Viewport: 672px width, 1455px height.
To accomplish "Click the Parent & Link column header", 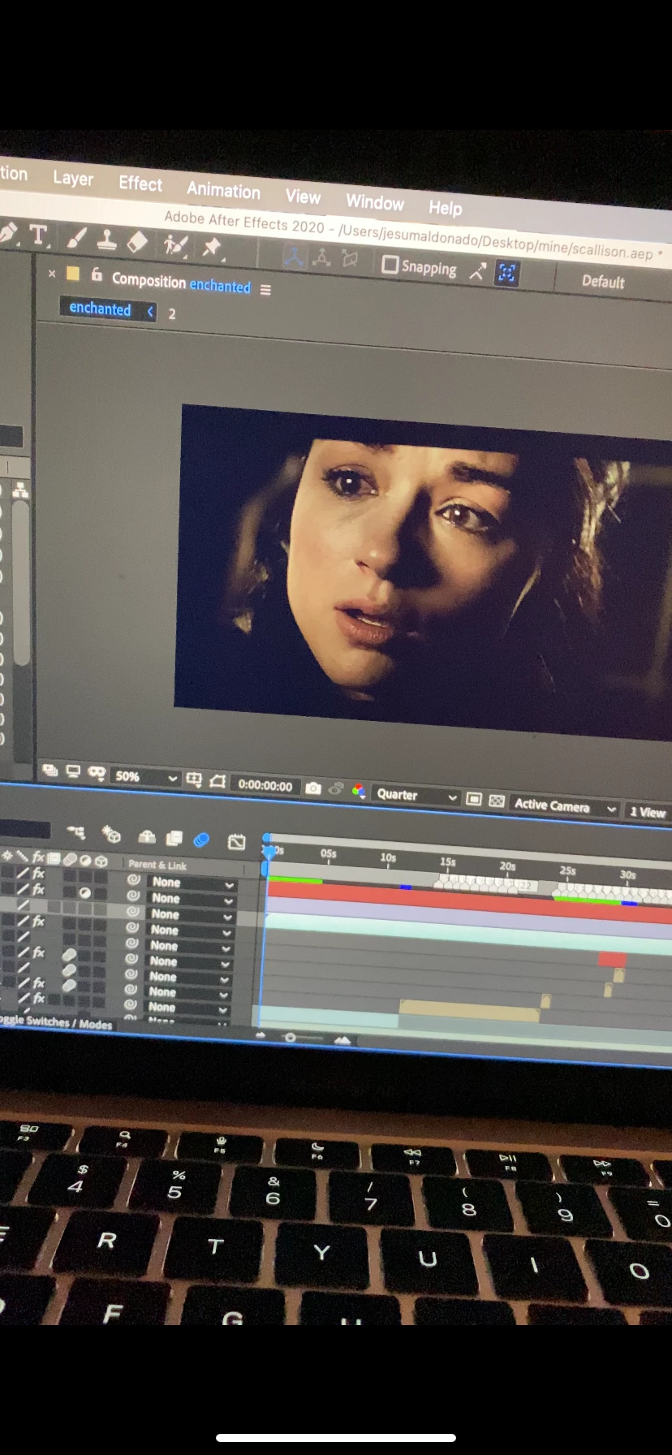I will (157, 865).
